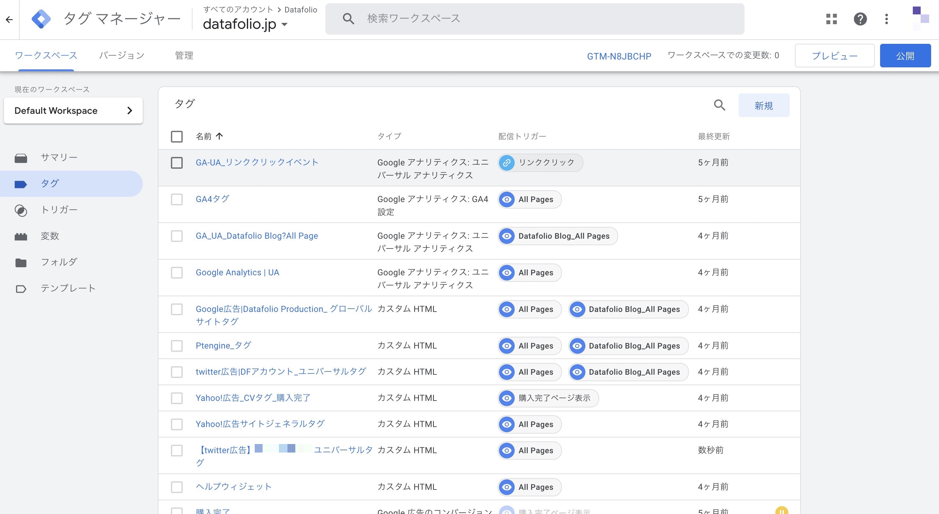The width and height of the screenshot is (939, 514).
Task: Click the フォルダ sidebar icon
Action: click(21, 263)
